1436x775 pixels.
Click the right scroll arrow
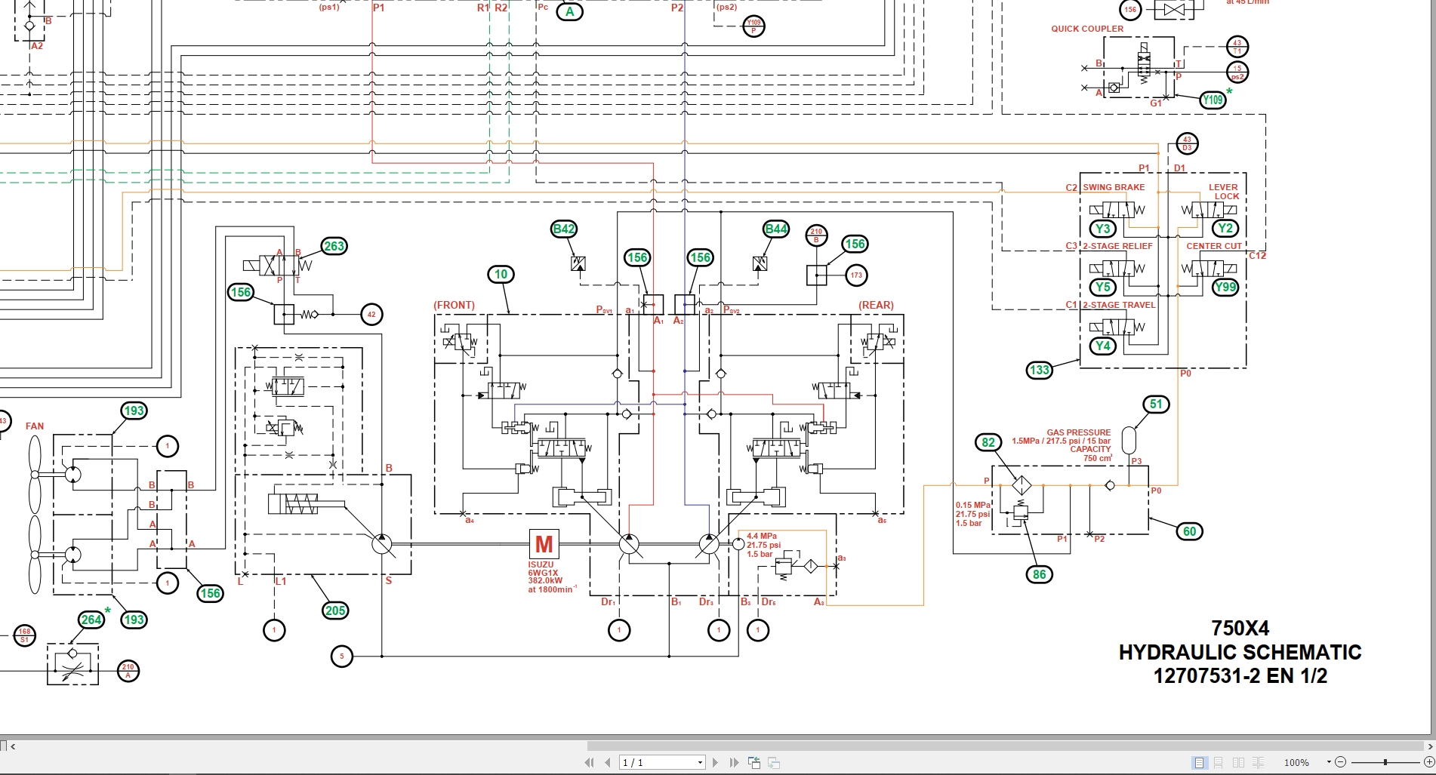click(1430, 746)
